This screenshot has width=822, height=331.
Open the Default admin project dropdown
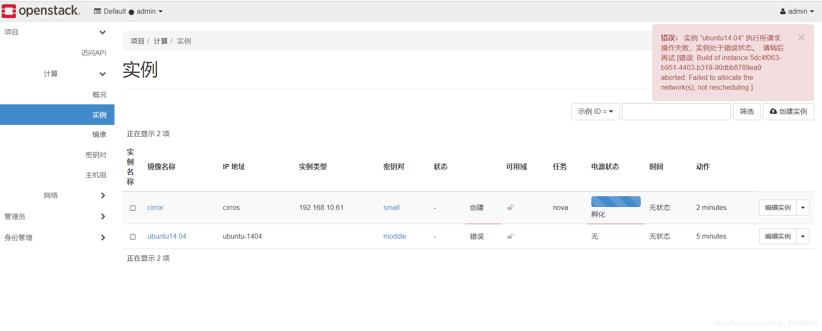128,12
